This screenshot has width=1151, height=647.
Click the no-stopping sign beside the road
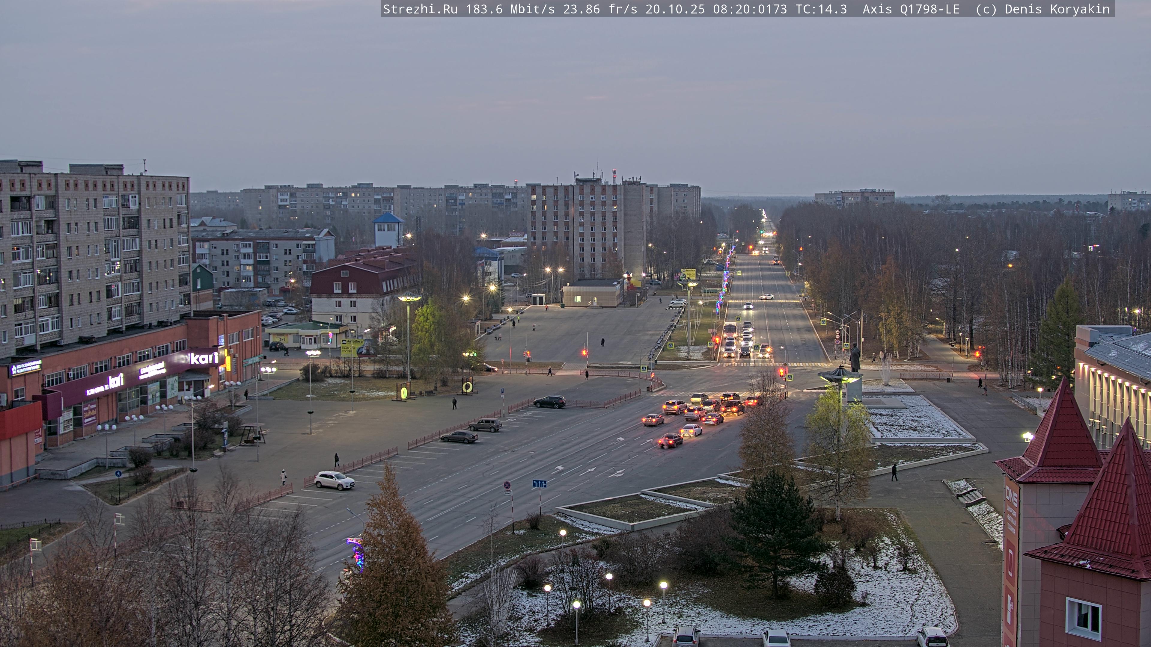[507, 485]
